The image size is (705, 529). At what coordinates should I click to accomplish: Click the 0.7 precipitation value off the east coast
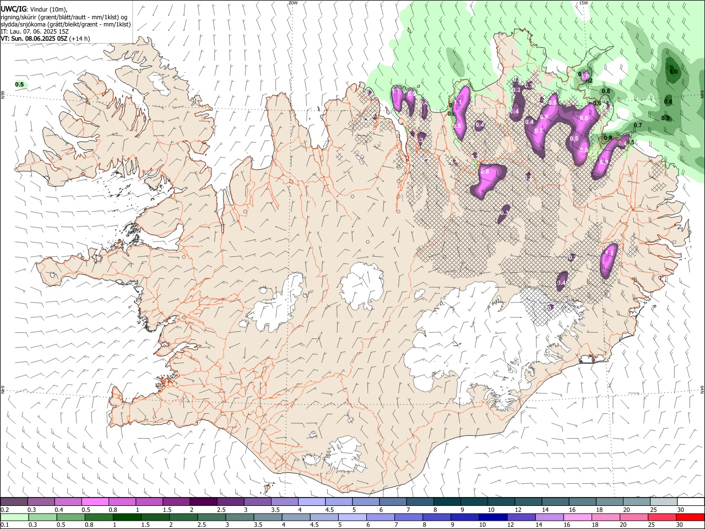click(638, 126)
